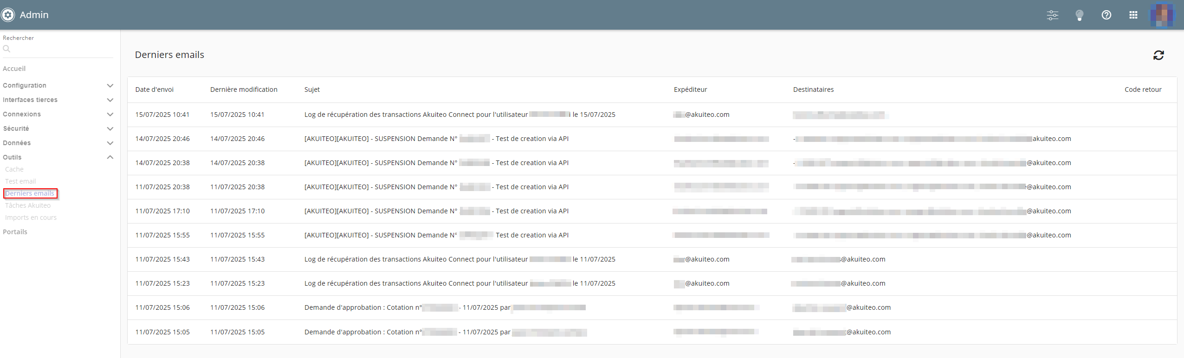
Task: Collapse the Outils section
Action: pos(110,158)
